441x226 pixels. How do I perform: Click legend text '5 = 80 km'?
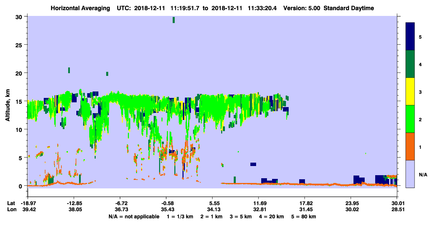click(x=304, y=217)
